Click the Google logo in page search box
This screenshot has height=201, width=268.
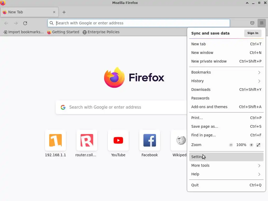[63, 107]
